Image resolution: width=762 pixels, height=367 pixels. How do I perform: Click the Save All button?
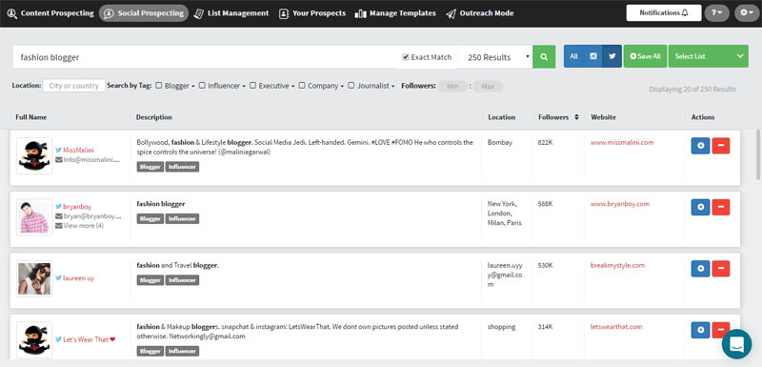[x=645, y=56]
